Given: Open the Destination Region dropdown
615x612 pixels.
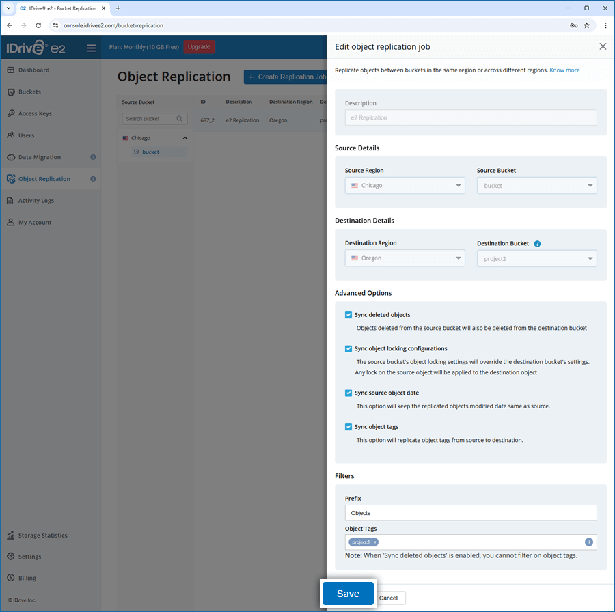Looking at the screenshot, I should tap(405, 258).
